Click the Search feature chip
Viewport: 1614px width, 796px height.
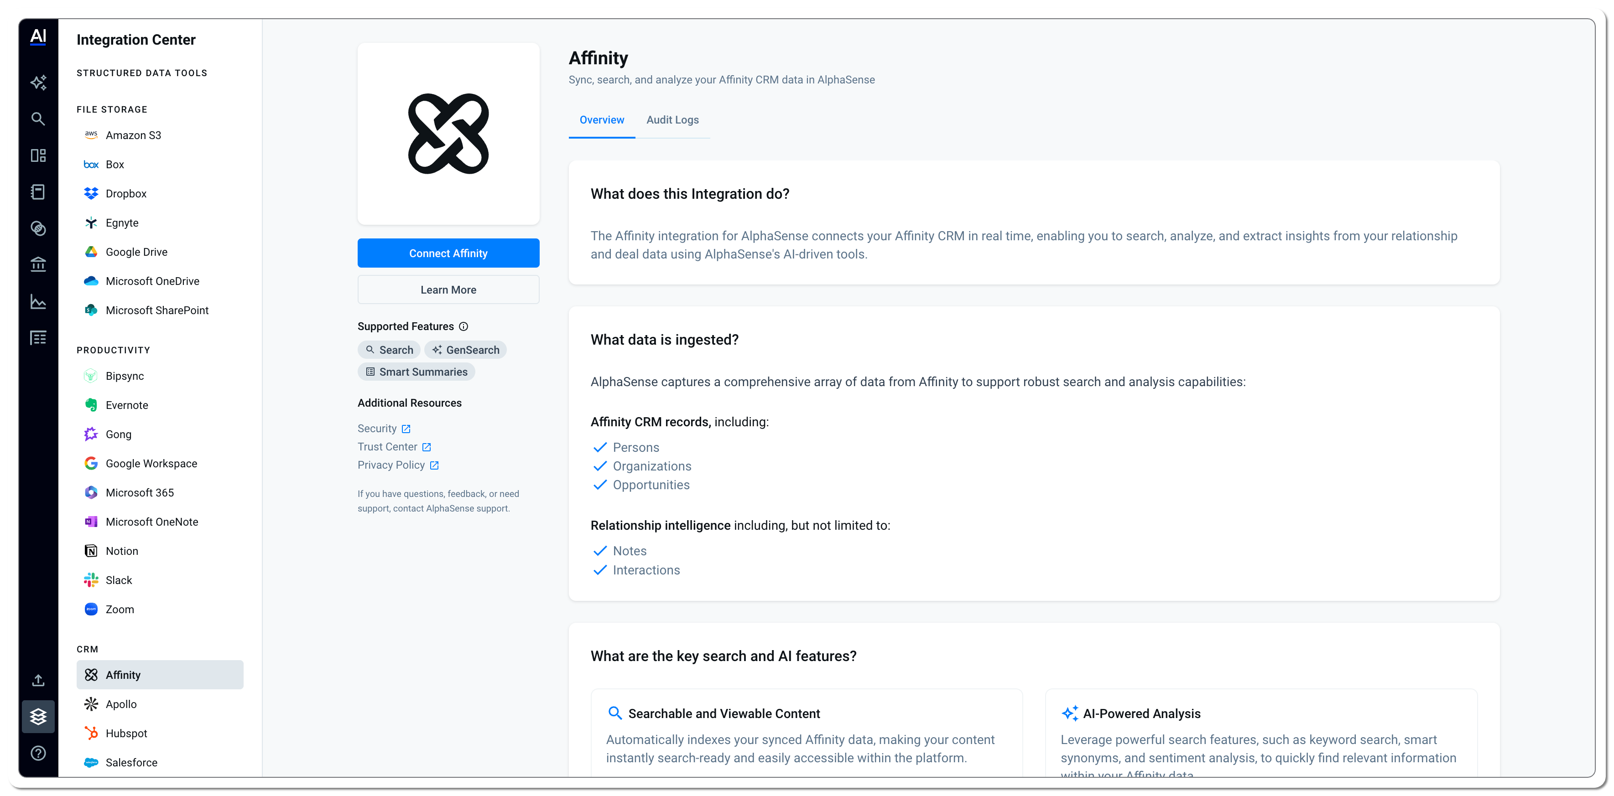389,350
